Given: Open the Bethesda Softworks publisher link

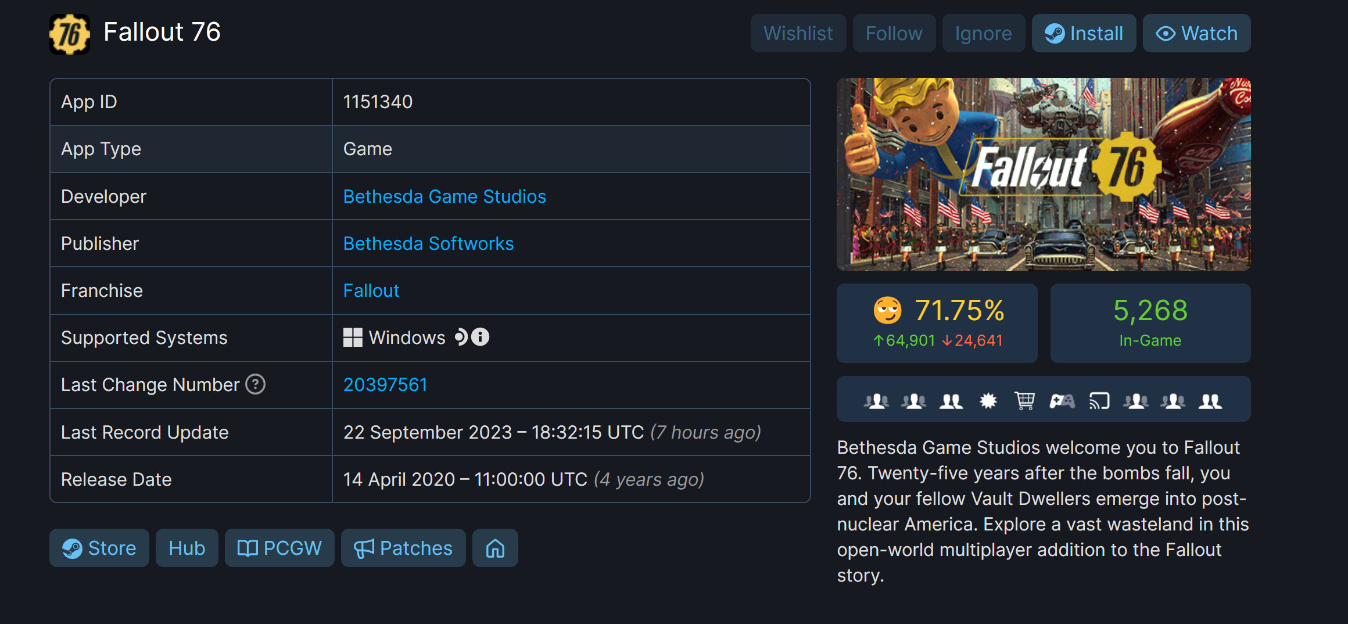Looking at the screenshot, I should point(428,243).
